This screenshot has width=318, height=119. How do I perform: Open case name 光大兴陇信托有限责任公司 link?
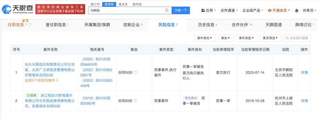click(50, 70)
